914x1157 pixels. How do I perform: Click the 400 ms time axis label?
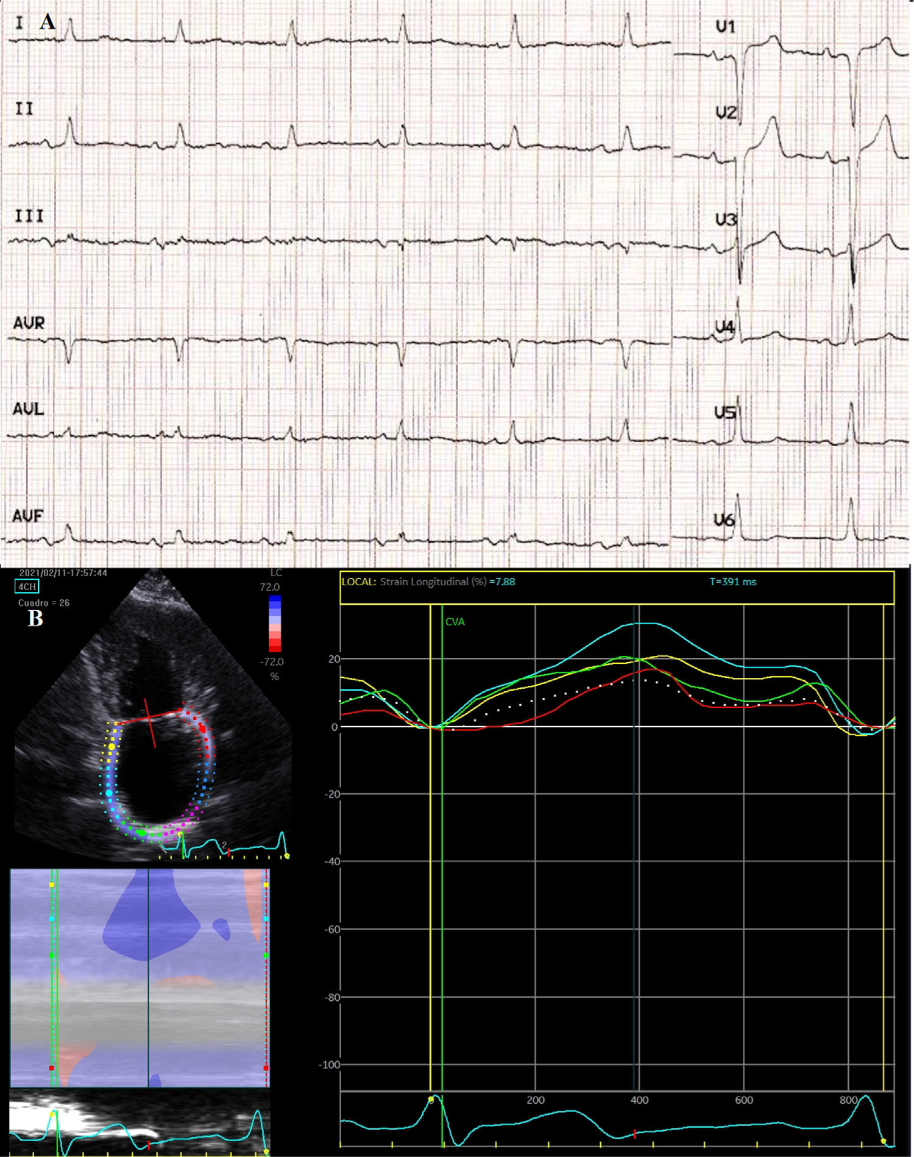[x=639, y=1100]
